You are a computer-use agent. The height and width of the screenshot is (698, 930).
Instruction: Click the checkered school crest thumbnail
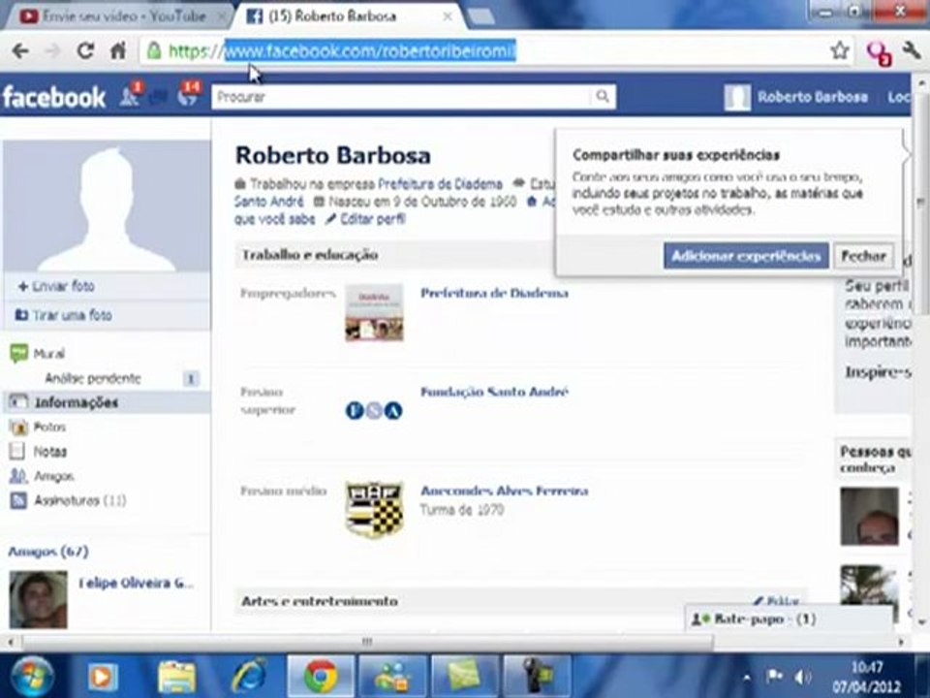pyautogui.click(x=375, y=509)
